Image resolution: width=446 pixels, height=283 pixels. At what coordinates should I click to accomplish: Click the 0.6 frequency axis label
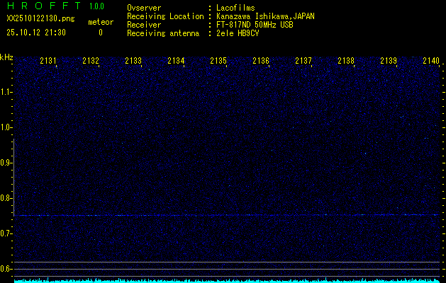(6, 268)
